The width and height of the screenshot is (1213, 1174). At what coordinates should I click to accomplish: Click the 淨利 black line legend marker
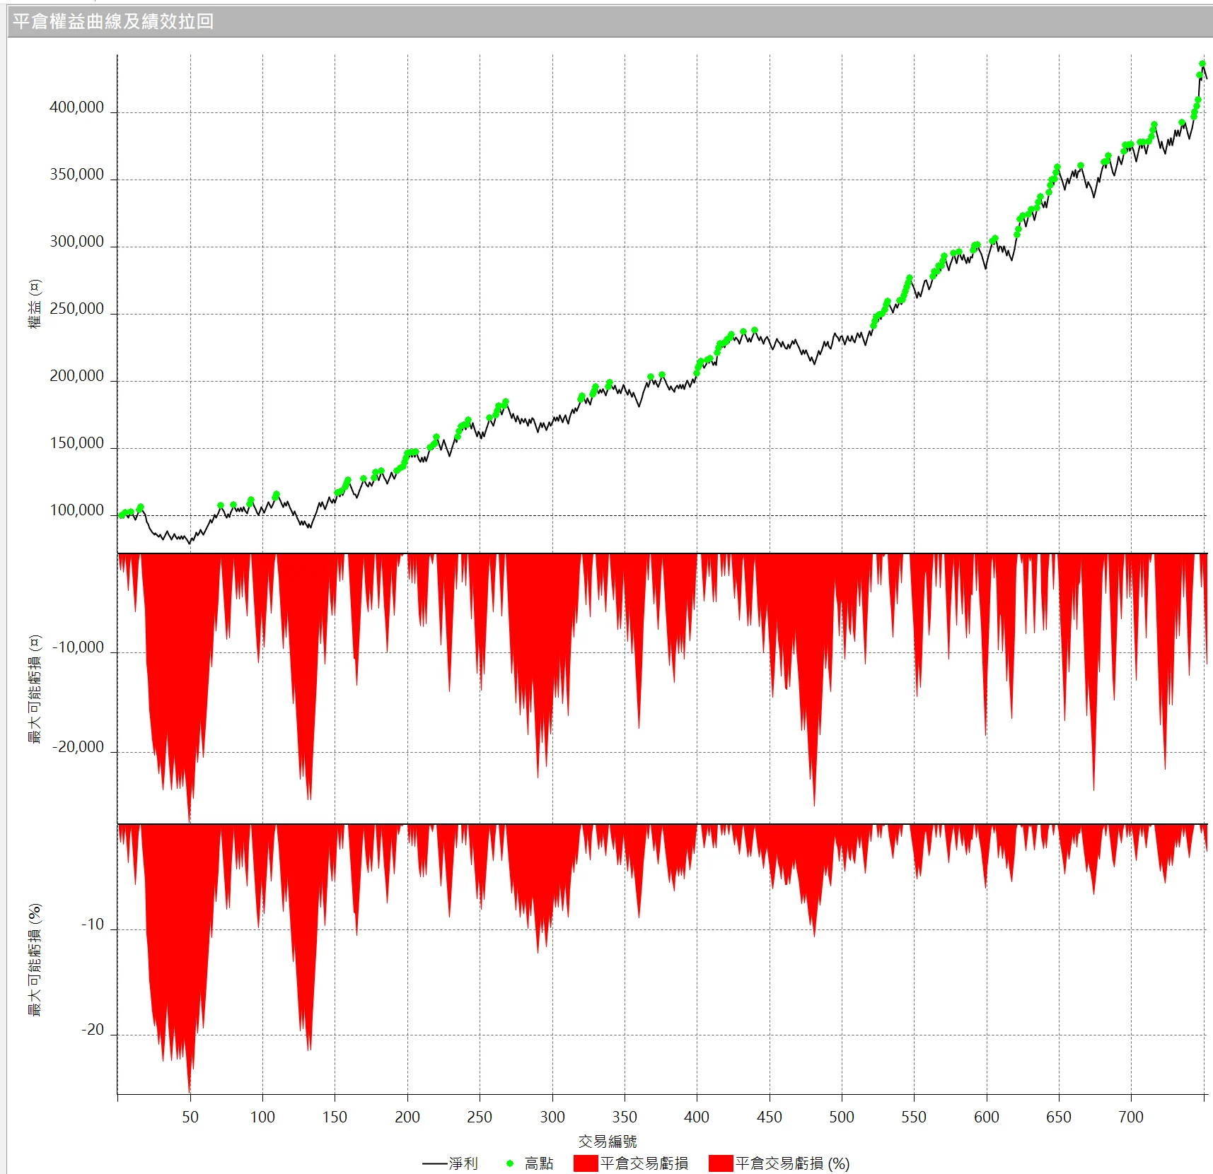point(434,1163)
